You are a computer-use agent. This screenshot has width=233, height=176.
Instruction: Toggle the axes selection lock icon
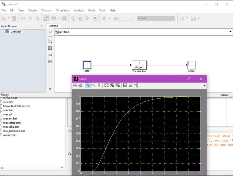click(131, 85)
